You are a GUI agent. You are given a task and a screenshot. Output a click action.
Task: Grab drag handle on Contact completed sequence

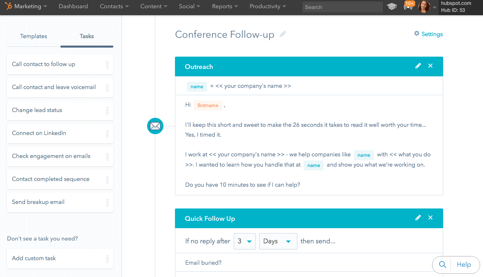pyautogui.click(x=107, y=179)
